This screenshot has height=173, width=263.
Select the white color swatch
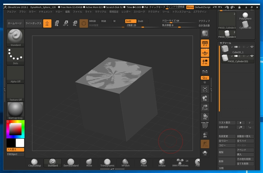[20, 143]
